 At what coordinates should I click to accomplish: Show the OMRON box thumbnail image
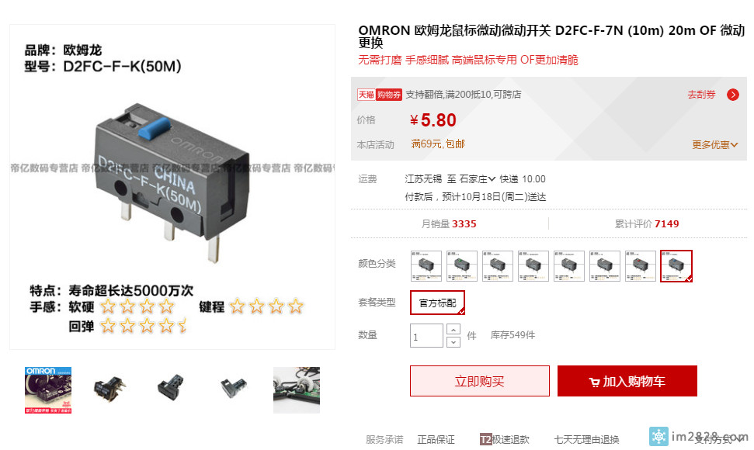click(x=48, y=390)
